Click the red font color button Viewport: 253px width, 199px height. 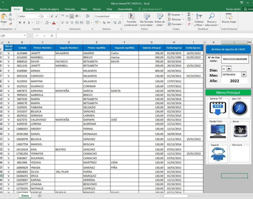54,23
